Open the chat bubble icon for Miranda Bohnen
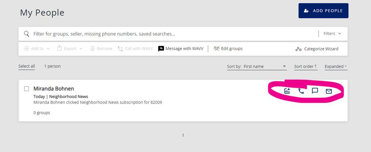This screenshot has width=371, height=152. point(315,91)
